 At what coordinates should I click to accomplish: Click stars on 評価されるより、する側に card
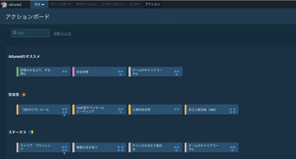click(x=64, y=71)
